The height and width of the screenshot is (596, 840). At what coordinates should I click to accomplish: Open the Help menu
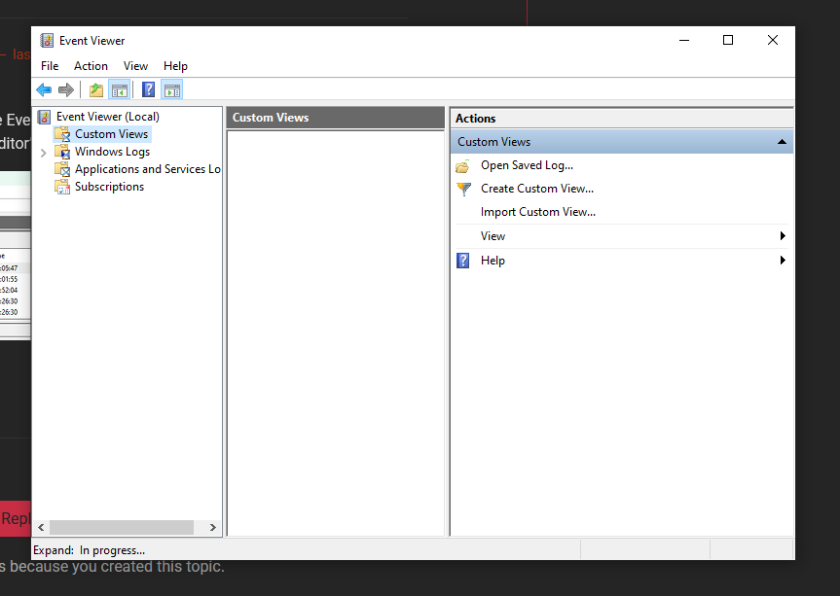175,66
